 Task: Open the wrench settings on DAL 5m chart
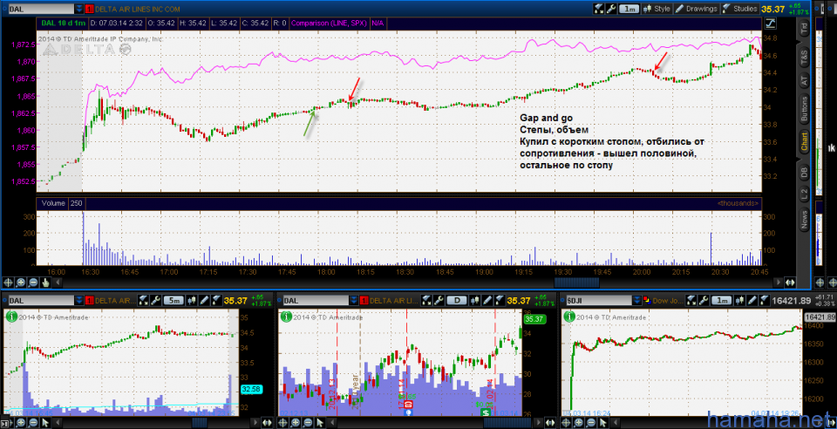[x=155, y=301]
